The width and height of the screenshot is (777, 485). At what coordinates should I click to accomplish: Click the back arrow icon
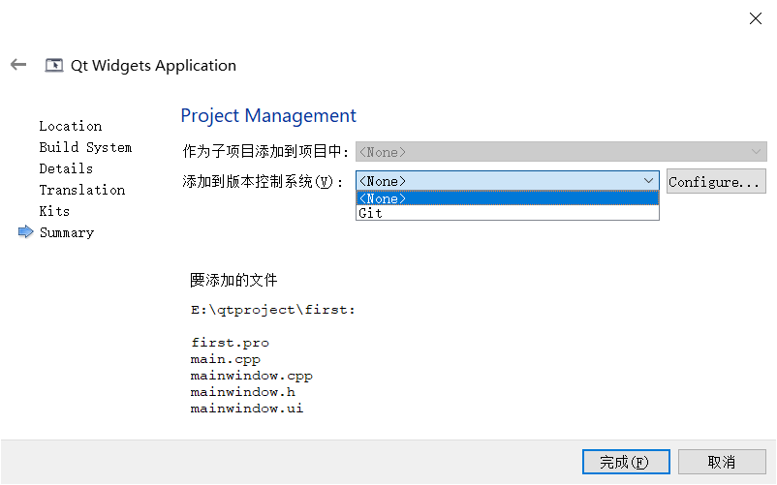(18, 65)
